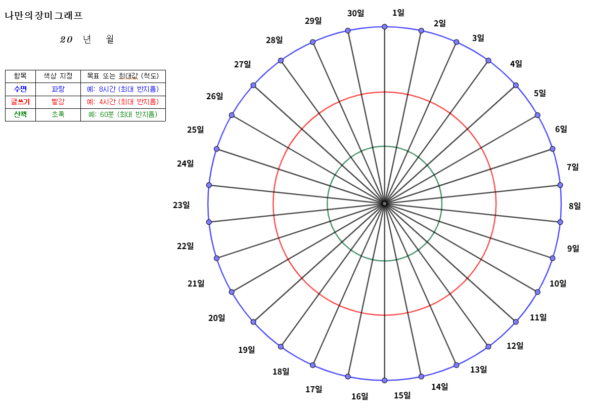Select the blue point beside 4일
This screenshot has height=408, width=589.
(488, 61)
